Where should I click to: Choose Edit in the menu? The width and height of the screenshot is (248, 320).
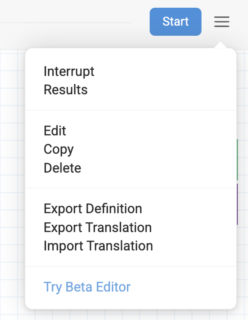click(55, 131)
